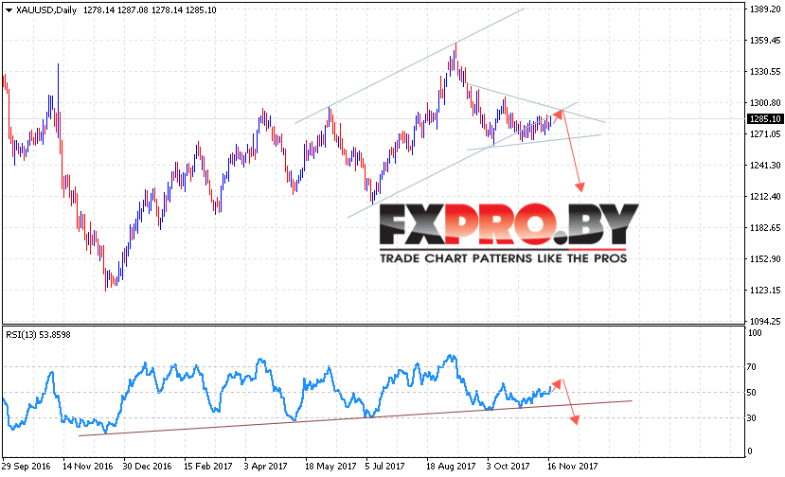
Task: Select price level 1389.20 on scale
Action: click(x=765, y=9)
